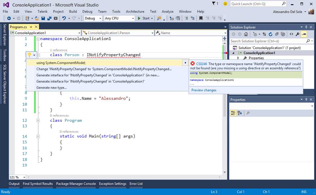Open the Properties window wrench icon
Screen dimensions: 316x195
coord(248,113)
